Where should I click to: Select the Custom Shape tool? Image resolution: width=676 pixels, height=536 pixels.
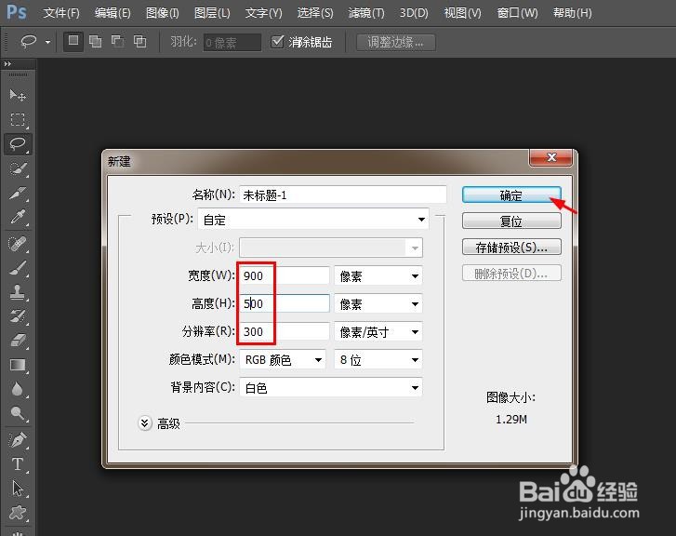click(18, 513)
